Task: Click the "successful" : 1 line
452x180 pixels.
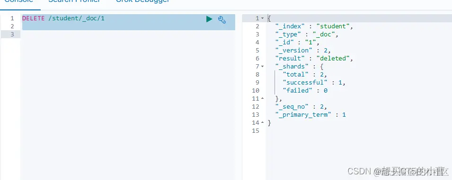Action: click(314, 83)
